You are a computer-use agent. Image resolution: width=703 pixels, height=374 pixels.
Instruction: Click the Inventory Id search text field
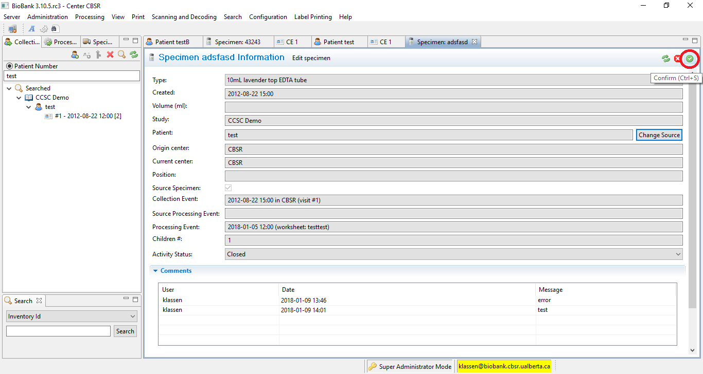click(x=58, y=331)
